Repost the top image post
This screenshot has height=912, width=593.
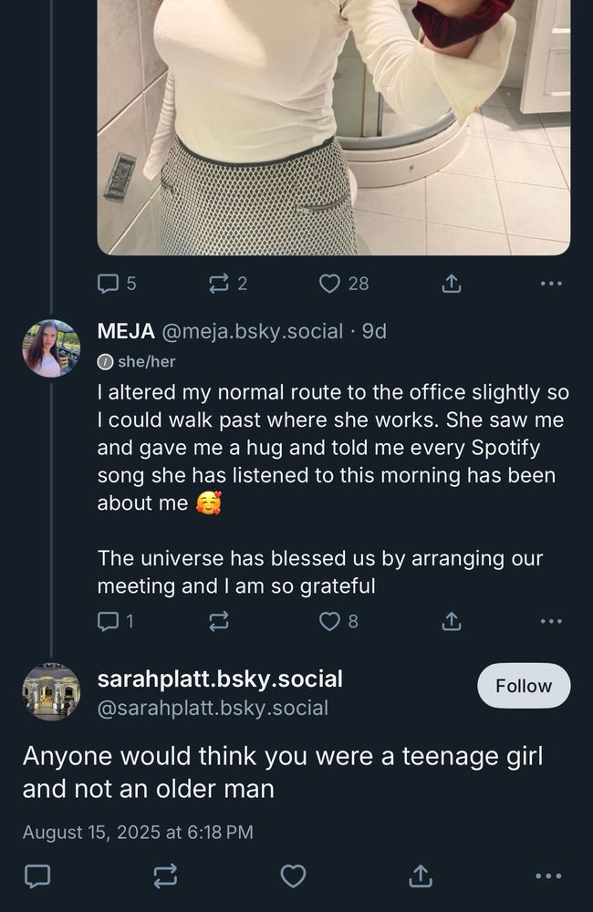pyautogui.click(x=219, y=284)
